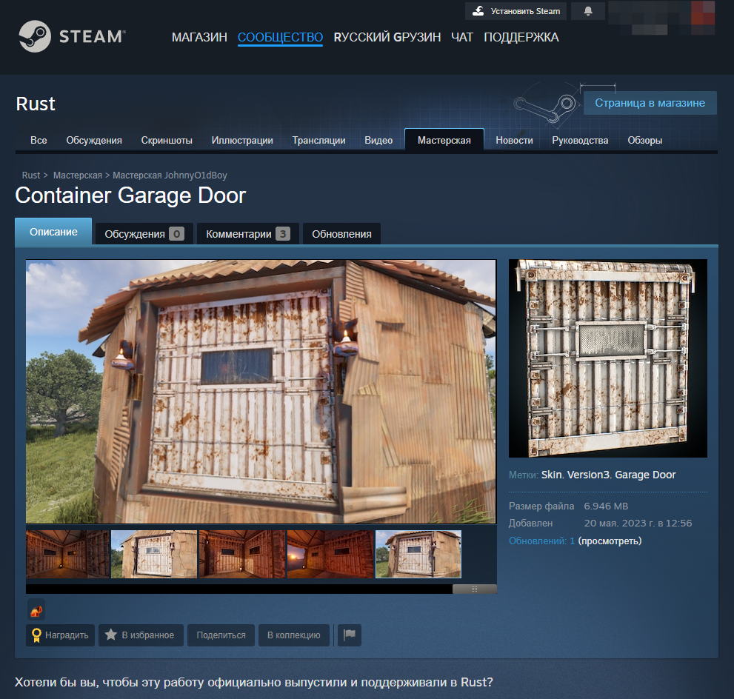Open Комментарии 3 tab
The height and width of the screenshot is (699, 734).
tap(247, 233)
